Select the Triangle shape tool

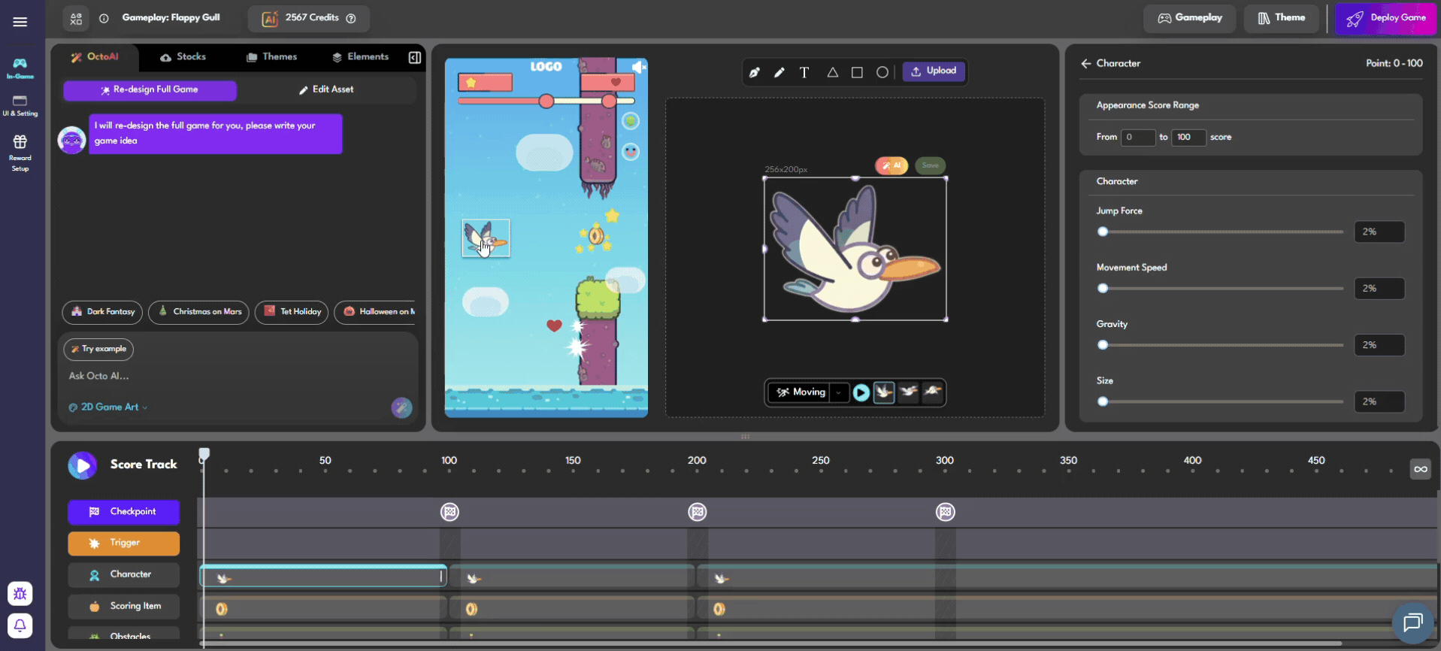(x=832, y=72)
